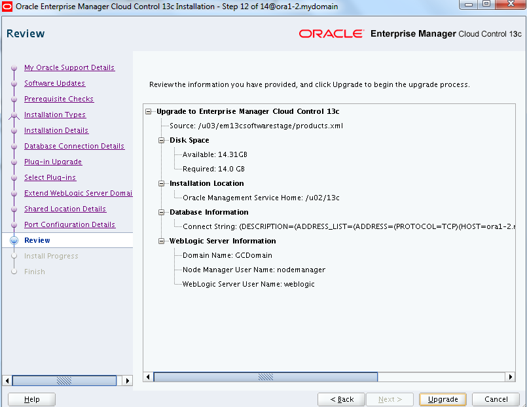Go to Software Updates step
Viewport: 527px width, 407px height.
tap(54, 84)
